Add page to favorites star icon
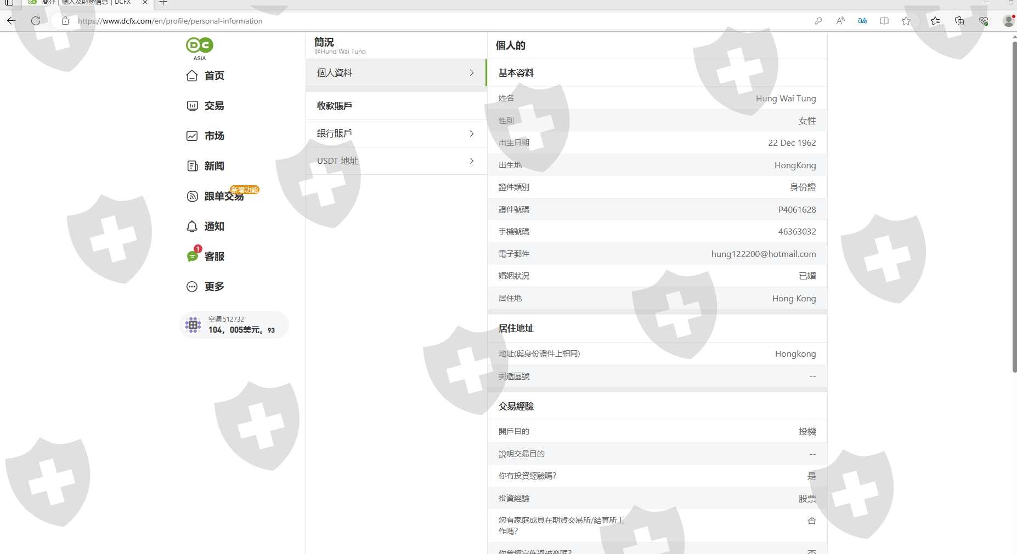The image size is (1017, 554). (x=906, y=21)
